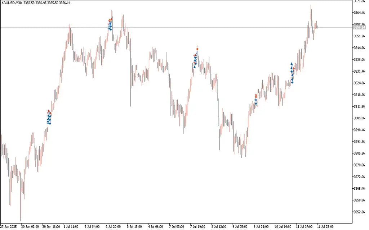369x230 pixels.
Task: Click the topmost red diamond near 10 Jul 14:00
Action: [x=293, y=68]
